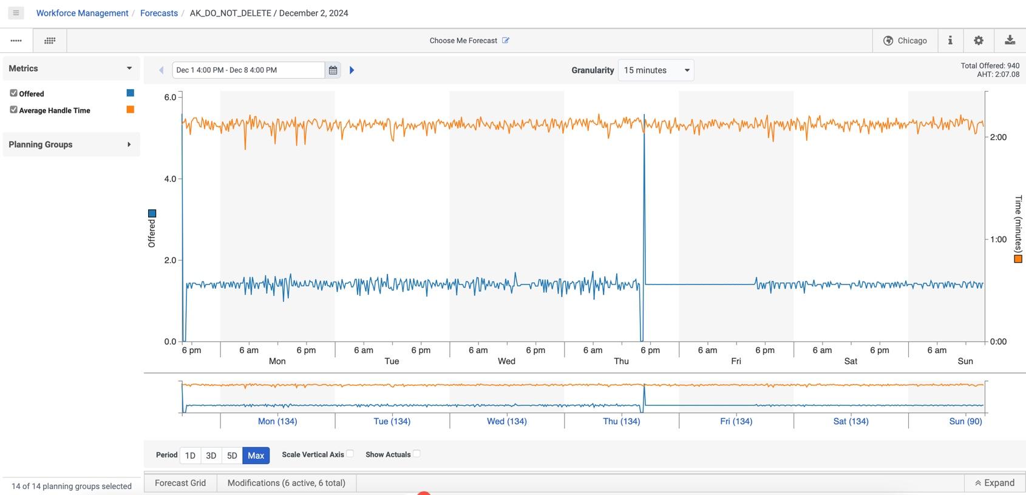Screen dimensions: 1026x495
Task: Collapse the Metrics panel section
Action: point(129,69)
